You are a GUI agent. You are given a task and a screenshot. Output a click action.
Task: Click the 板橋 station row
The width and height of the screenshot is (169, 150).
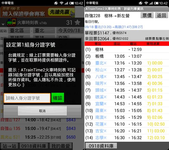point(127,56)
